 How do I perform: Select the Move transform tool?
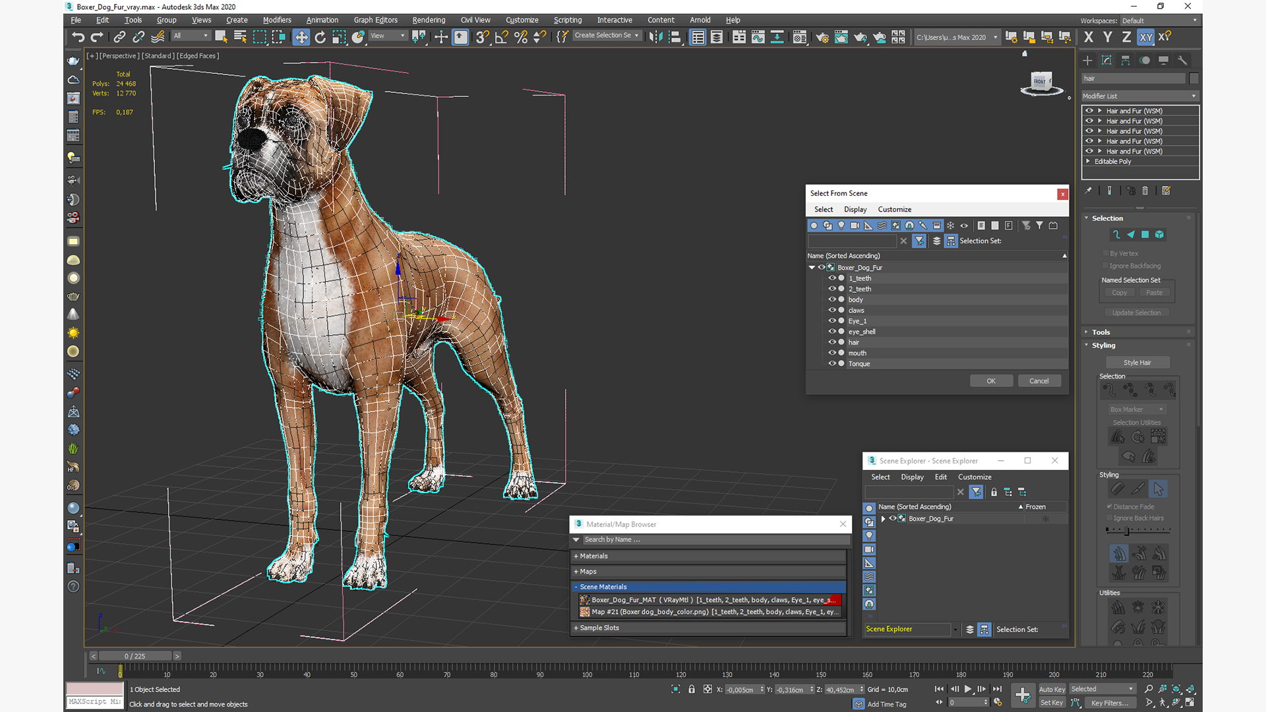tap(301, 37)
